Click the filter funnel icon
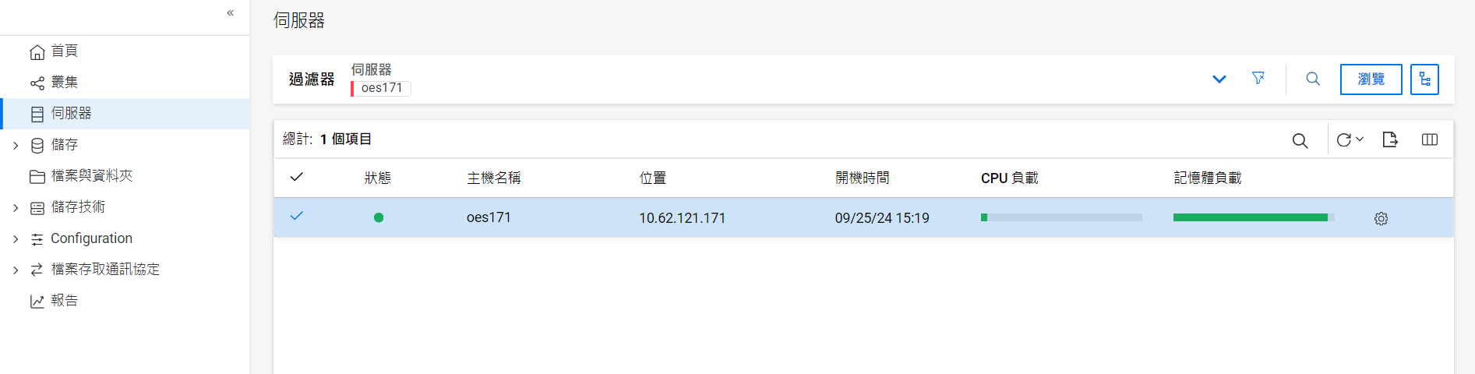The image size is (1475, 374). 1258,79
